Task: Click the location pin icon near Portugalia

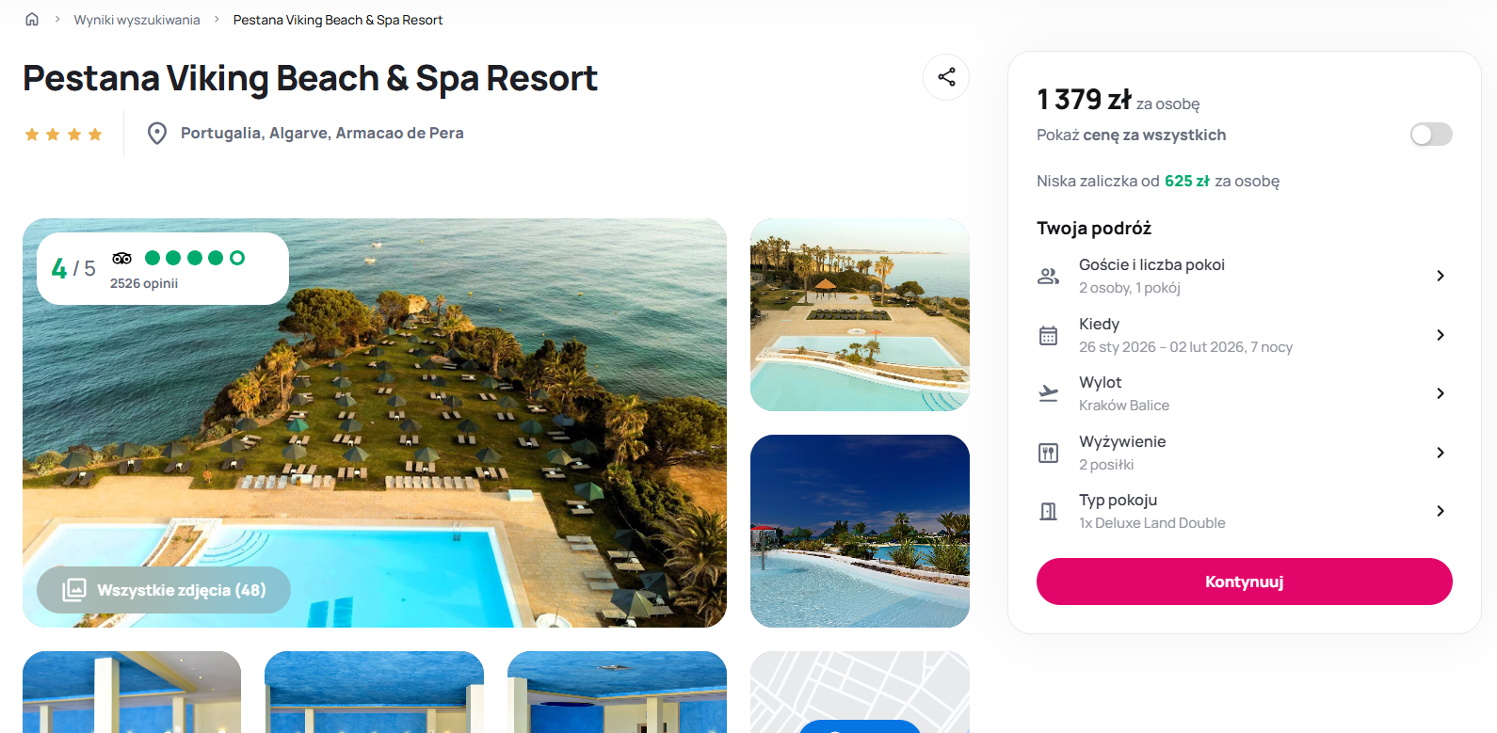Action: (x=157, y=134)
